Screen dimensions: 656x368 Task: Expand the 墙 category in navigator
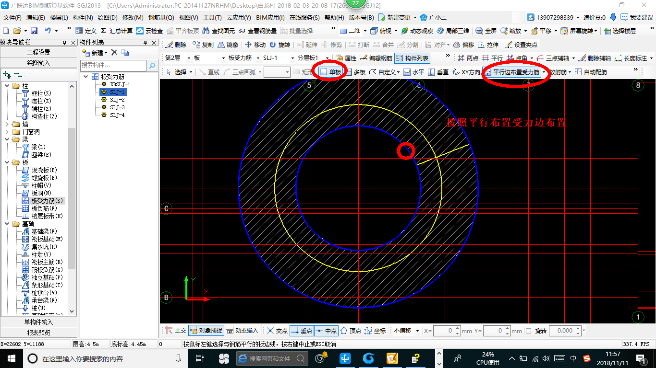pos(7,124)
